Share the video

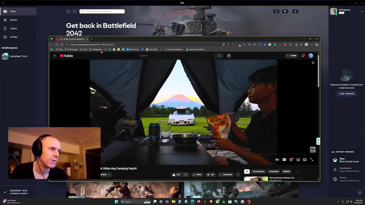point(197,175)
